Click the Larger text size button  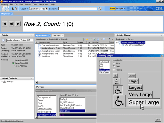click(x=133, y=81)
